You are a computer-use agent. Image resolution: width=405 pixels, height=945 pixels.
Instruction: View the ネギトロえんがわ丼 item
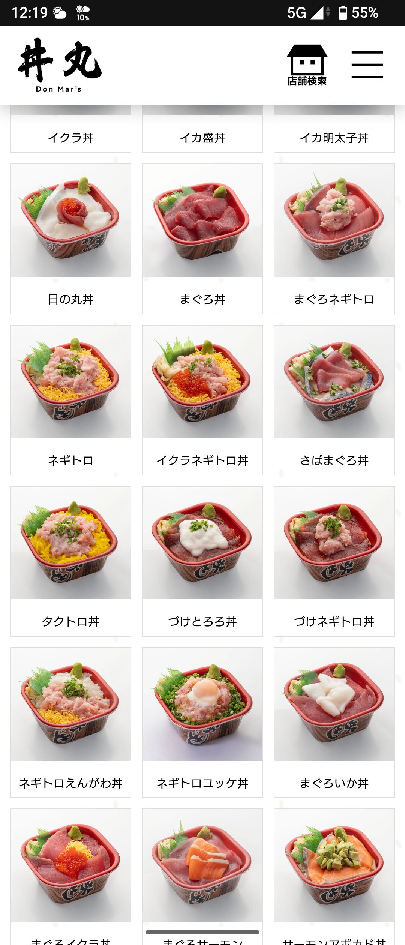(x=71, y=723)
